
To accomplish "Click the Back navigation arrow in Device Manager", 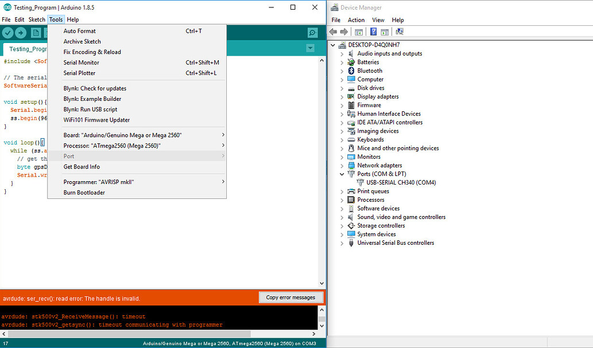I will [x=333, y=32].
